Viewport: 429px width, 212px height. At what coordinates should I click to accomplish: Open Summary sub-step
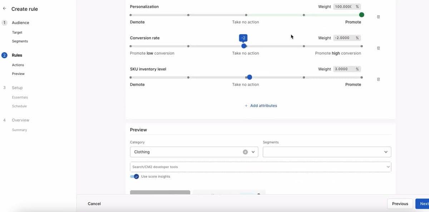coord(19,130)
